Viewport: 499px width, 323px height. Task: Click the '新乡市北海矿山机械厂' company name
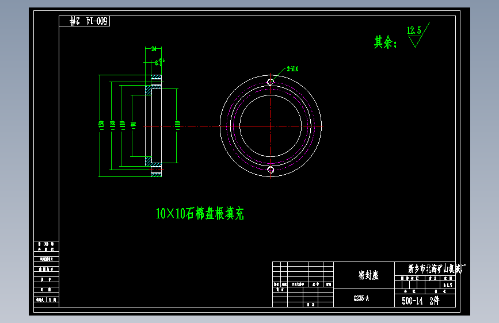(x=437, y=268)
